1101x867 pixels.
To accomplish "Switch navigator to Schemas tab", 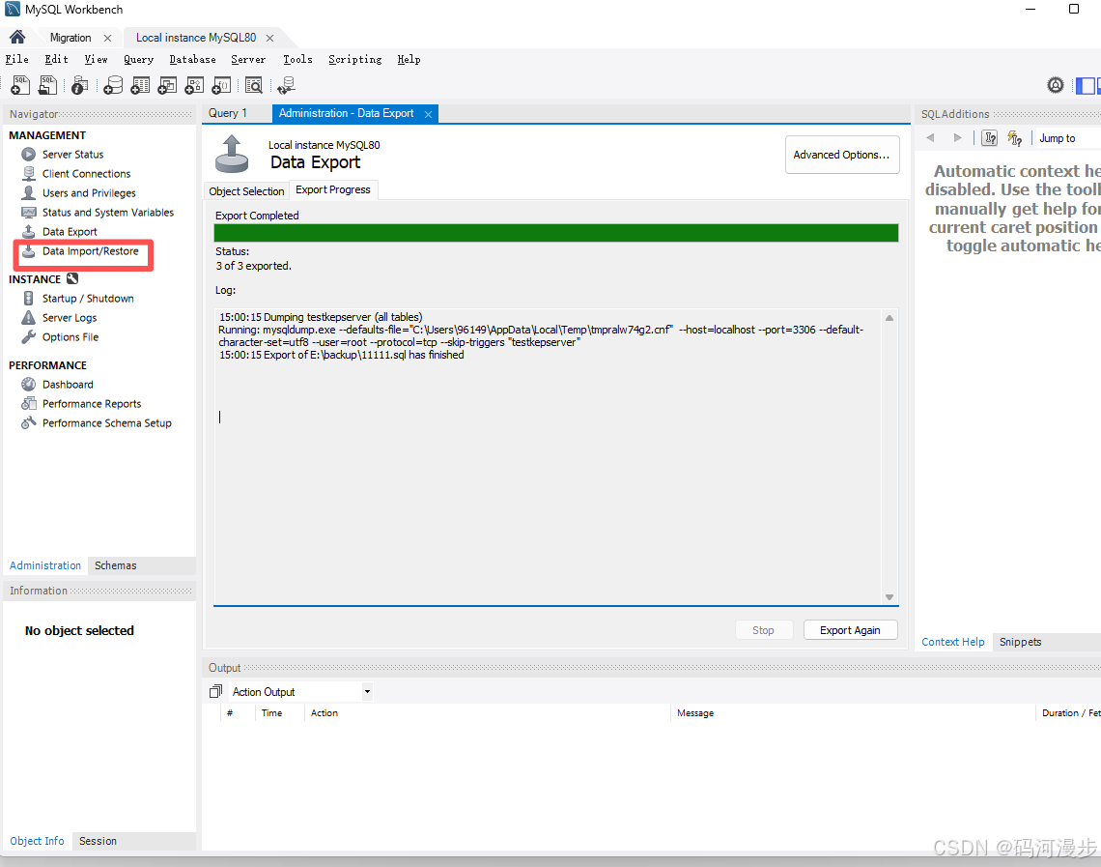I will [x=116, y=564].
